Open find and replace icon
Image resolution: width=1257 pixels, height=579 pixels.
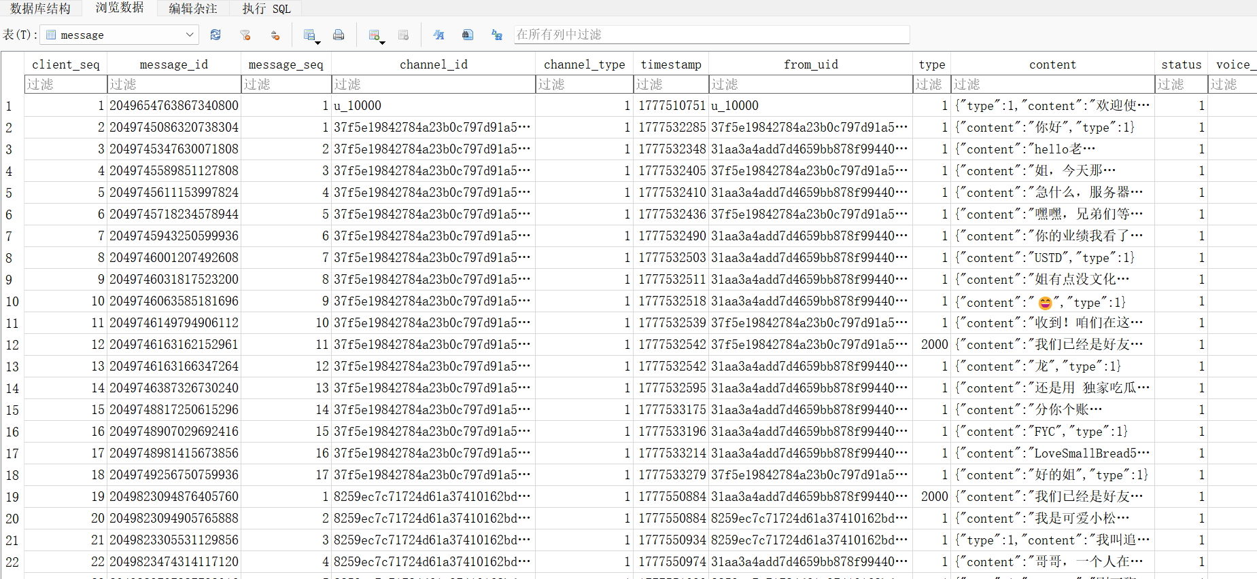tap(497, 35)
